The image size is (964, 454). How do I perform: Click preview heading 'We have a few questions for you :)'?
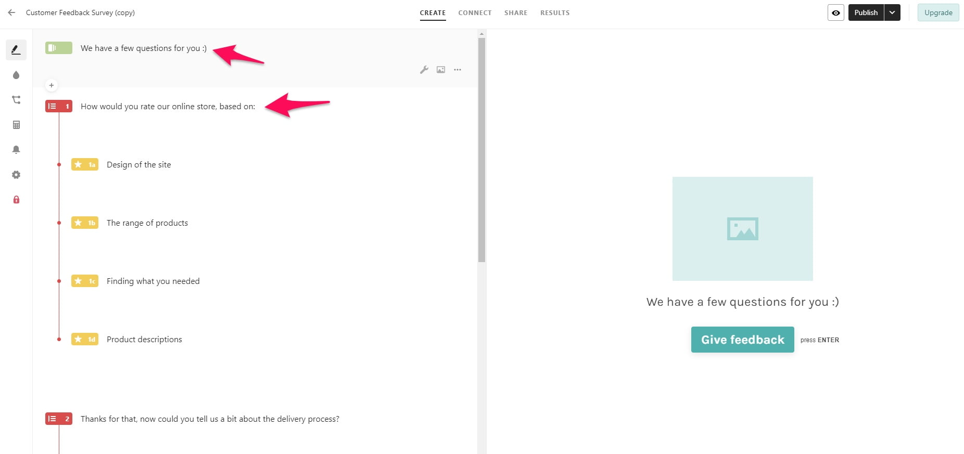(x=742, y=302)
